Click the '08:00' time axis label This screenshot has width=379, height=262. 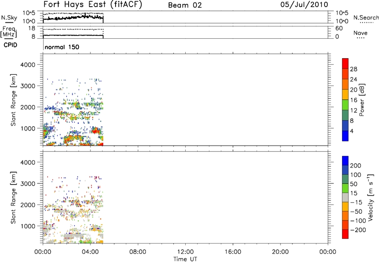(x=138, y=252)
